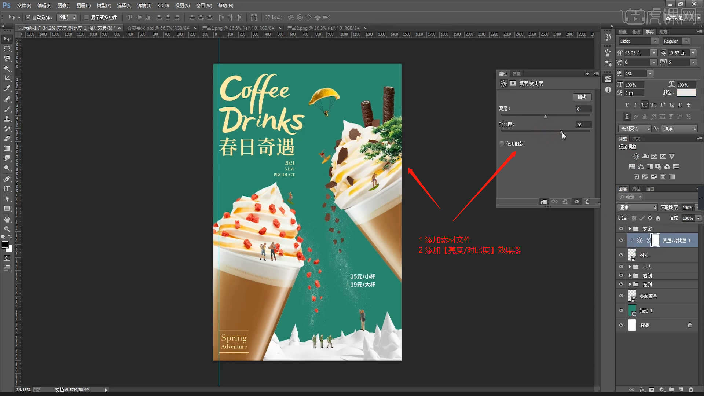Select the Crop tool
Image resolution: width=704 pixels, height=396 pixels.
[x=7, y=78]
